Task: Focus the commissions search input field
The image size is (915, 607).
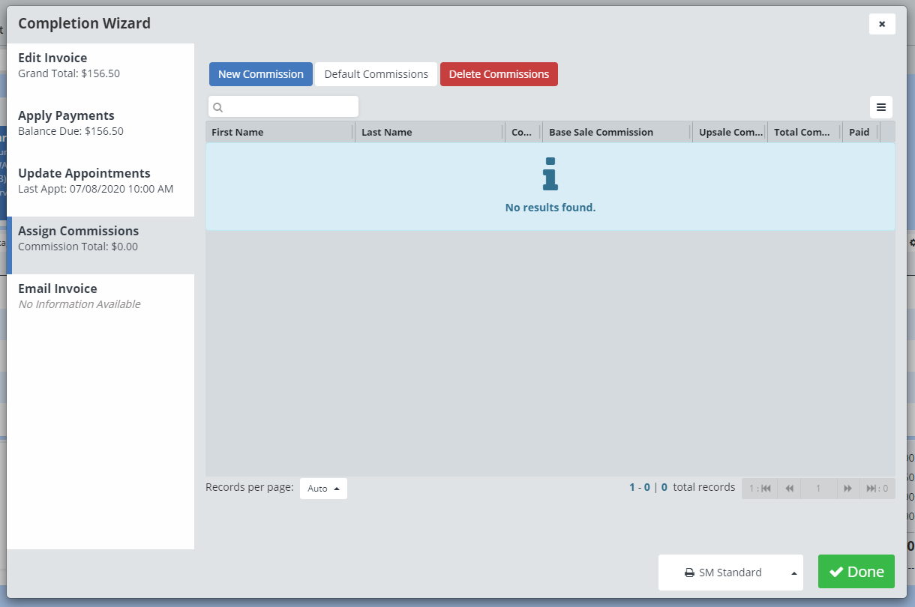Action: (290, 107)
